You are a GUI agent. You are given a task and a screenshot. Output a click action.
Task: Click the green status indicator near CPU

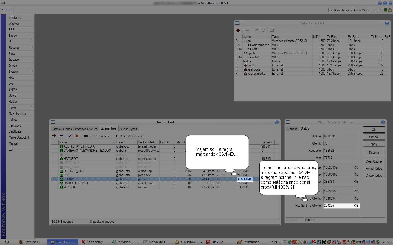coord(386,10)
